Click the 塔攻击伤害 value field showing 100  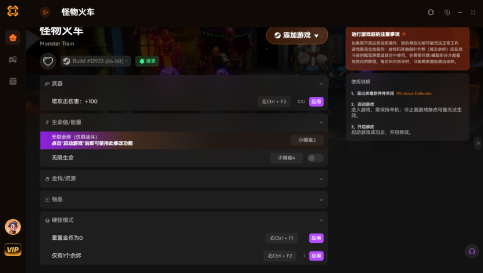tap(301, 101)
